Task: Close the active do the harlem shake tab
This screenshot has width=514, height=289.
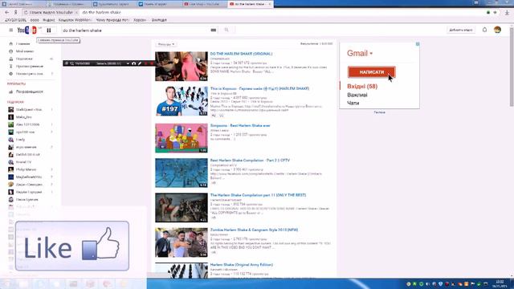Action: tap(270, 4)
